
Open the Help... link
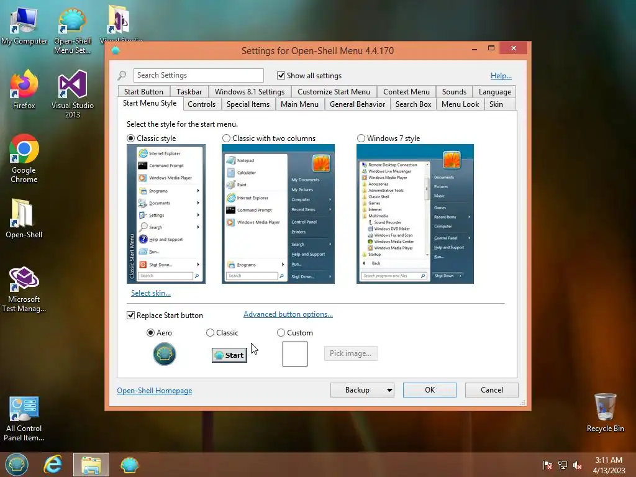click(x=501, y=75)
